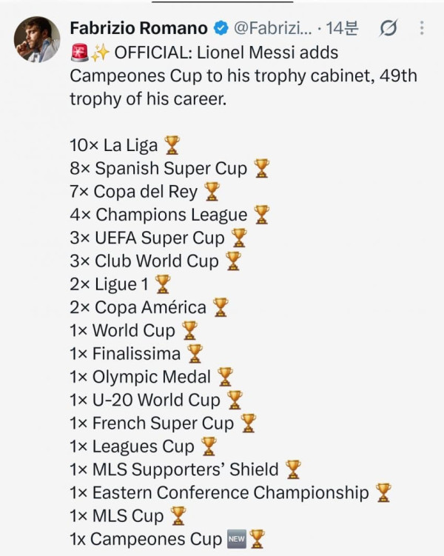Click the 14분 timestamp
The width and height of the screenshot is (444, 556).
(x=342, y=28)
